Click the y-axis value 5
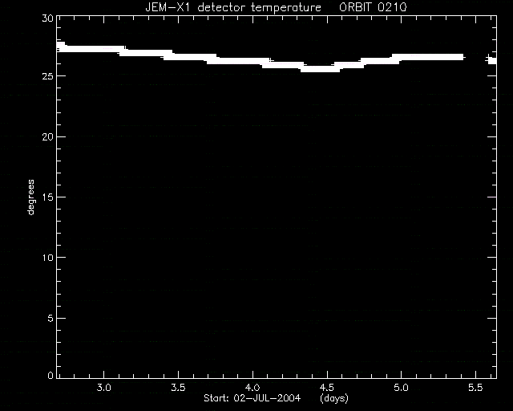 tap(50, 318)
